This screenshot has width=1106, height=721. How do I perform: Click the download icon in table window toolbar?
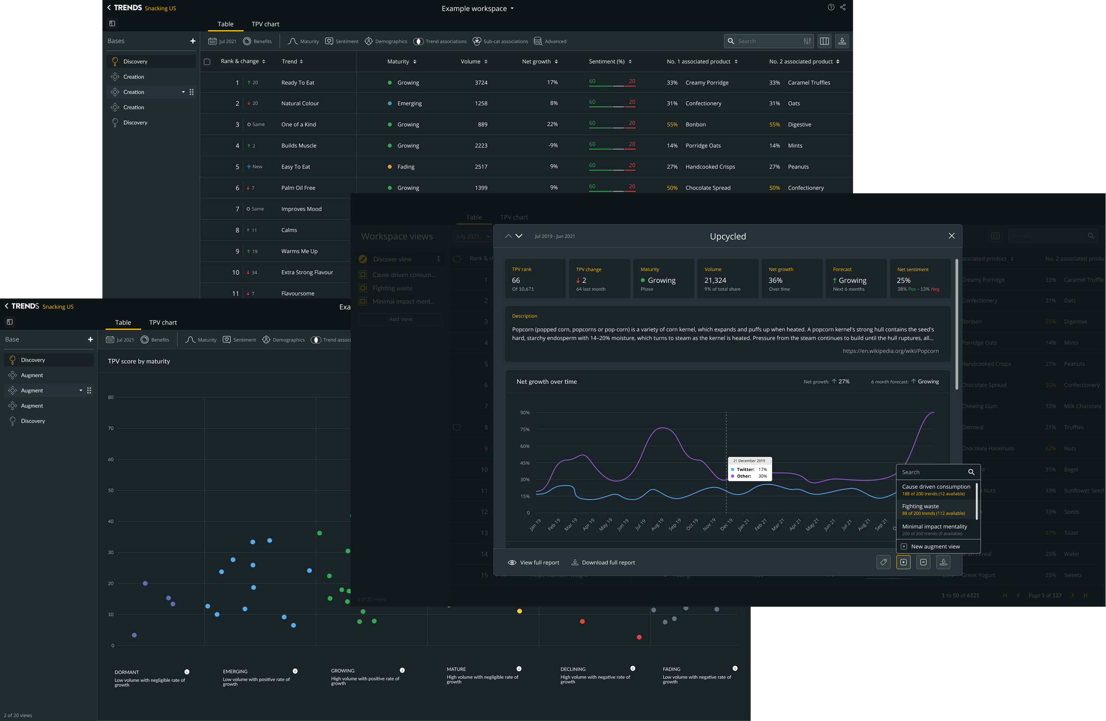(x=841, y=41)
